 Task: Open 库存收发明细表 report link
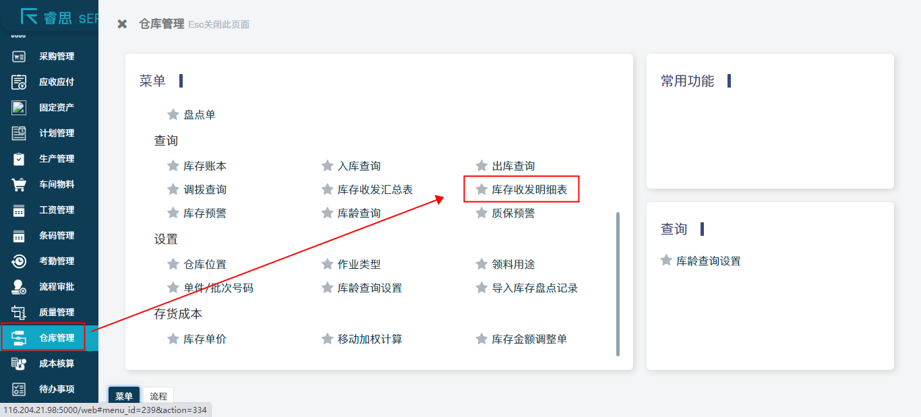click(x=529, y=190)
